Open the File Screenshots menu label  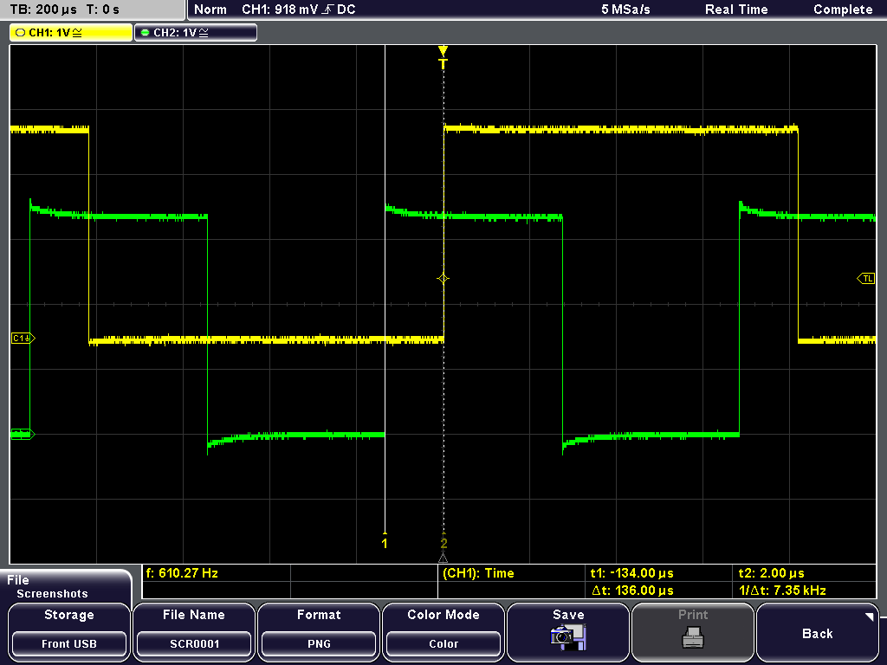click(52, 587)
